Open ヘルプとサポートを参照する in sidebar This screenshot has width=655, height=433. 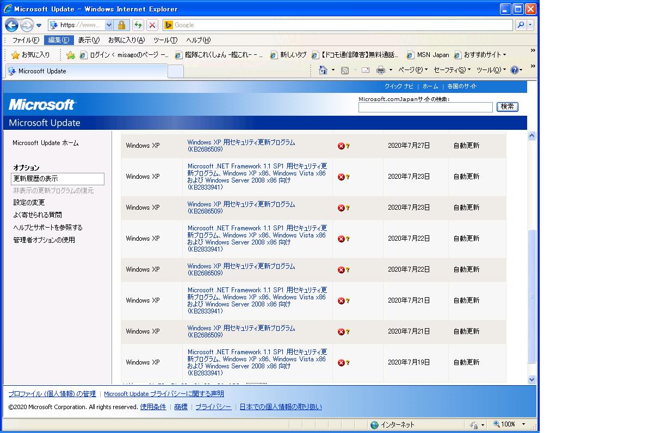point(48,228)
